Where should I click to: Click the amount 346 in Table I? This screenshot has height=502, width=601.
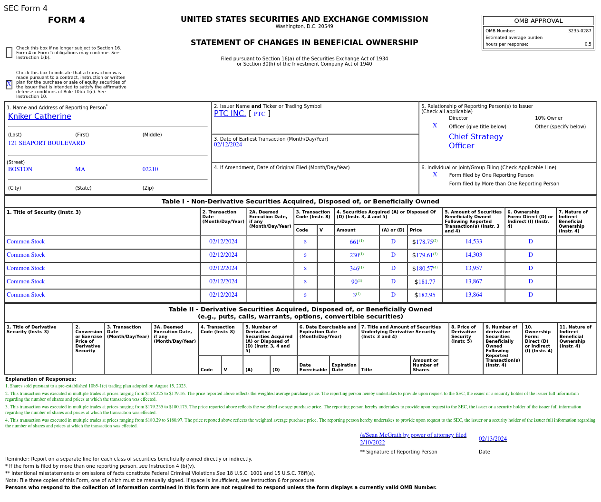coord(354,269)
